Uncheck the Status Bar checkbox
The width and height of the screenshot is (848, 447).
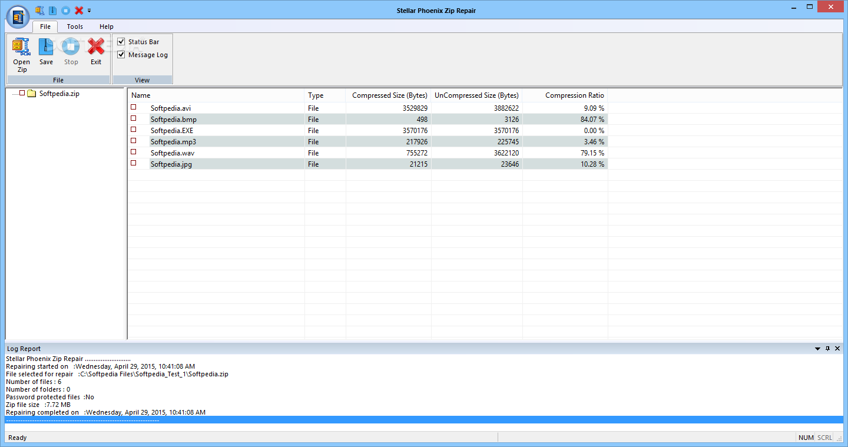[121, 42]
